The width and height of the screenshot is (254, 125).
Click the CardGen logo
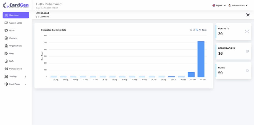click(x=16, y=5)
